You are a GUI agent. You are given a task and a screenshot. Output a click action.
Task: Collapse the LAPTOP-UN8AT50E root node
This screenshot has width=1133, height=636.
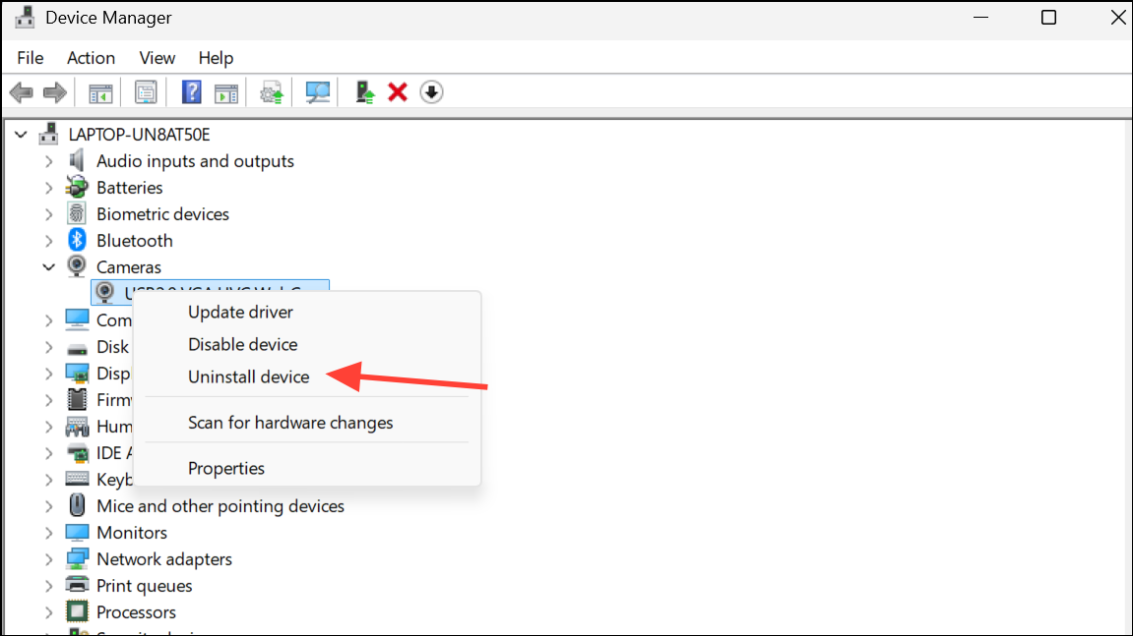(21, 135)
